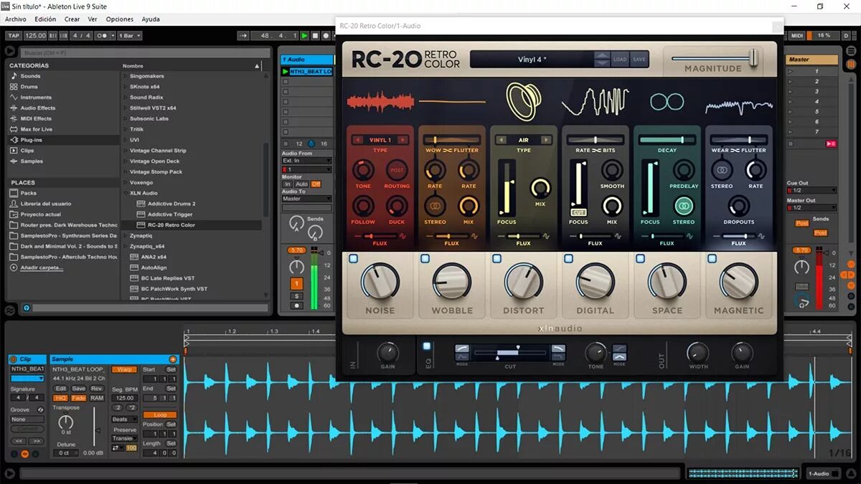Viewport: 861px width, 484px height.
Task: Toggle the Warp button in Sample panel
Action: click(125, 369)
